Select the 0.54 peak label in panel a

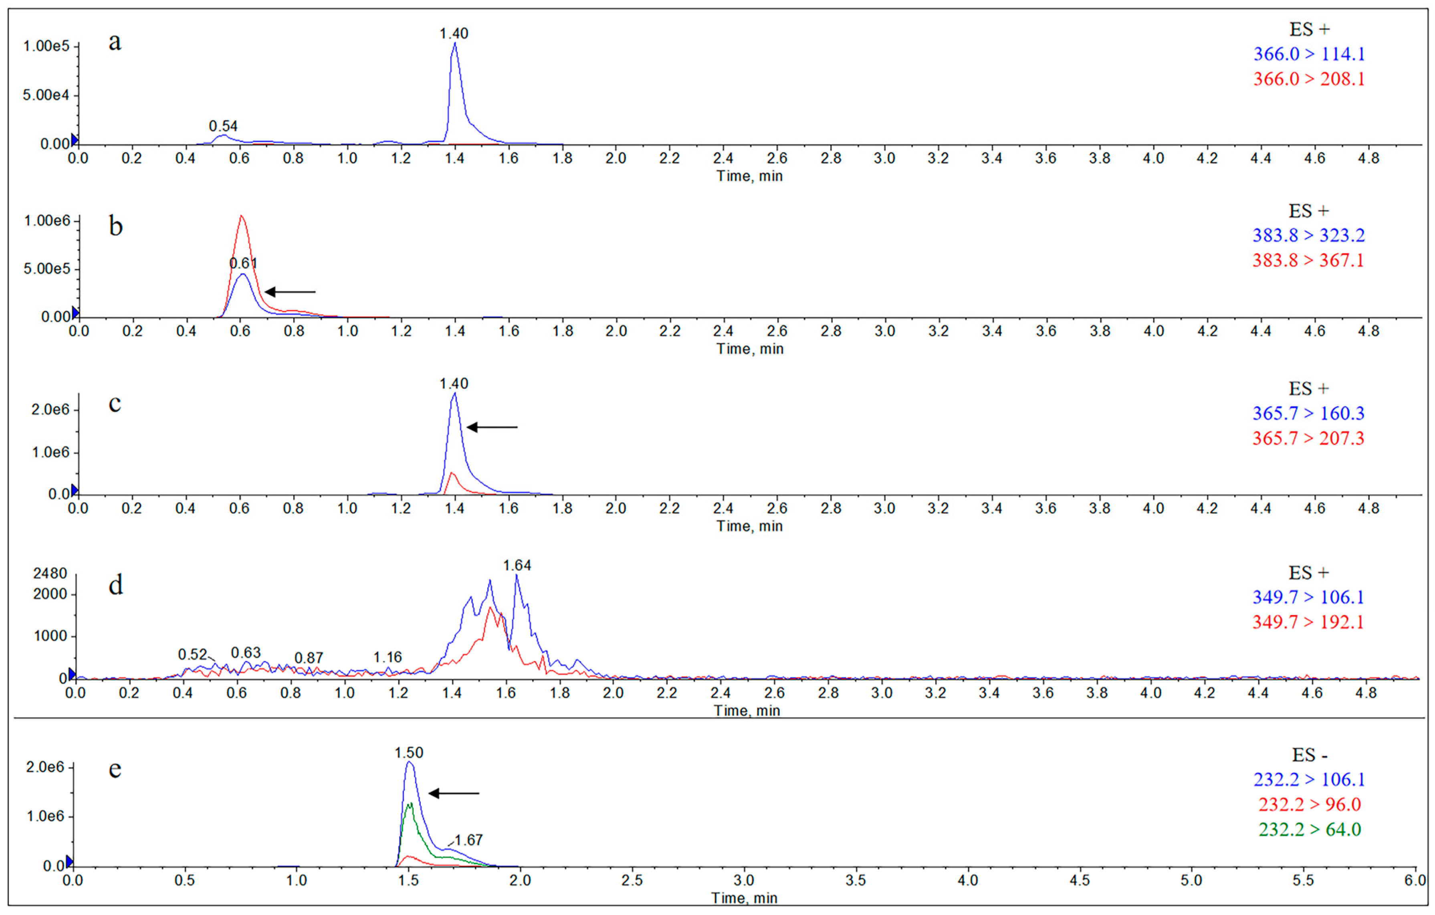[x=223, y=126]
